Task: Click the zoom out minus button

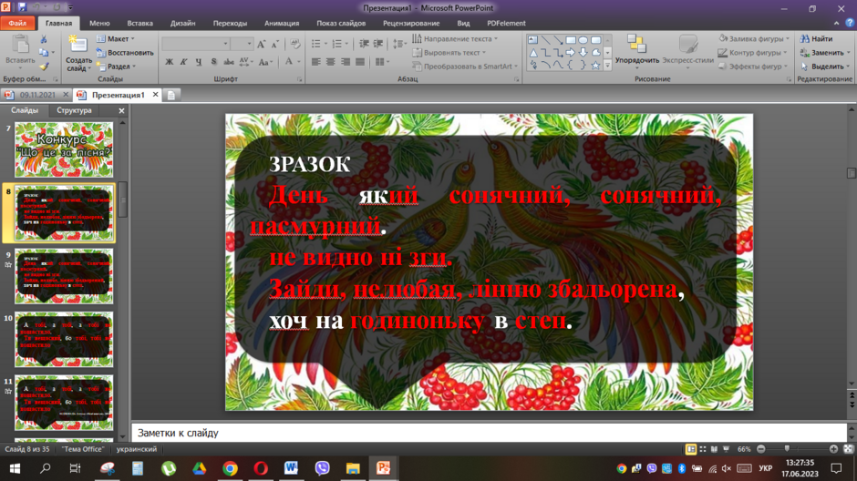Action: click(x=760, y=449)
